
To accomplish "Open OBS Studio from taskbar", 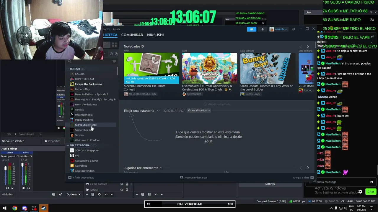I will 34,208.
